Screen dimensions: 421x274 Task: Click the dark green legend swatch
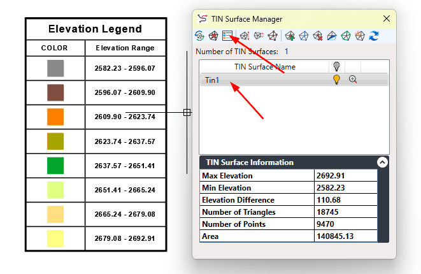point(55,166)
